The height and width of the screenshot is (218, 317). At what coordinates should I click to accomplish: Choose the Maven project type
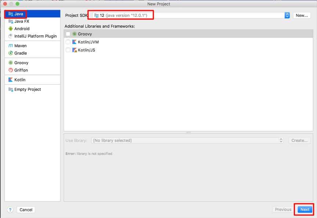[x=33, y=46]
